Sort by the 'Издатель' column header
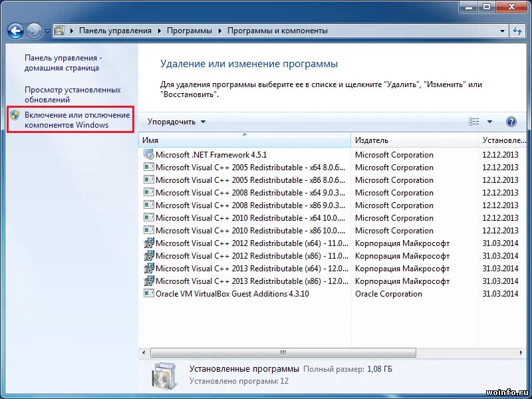This screenshot has width=532, height=399. point(414,140)
